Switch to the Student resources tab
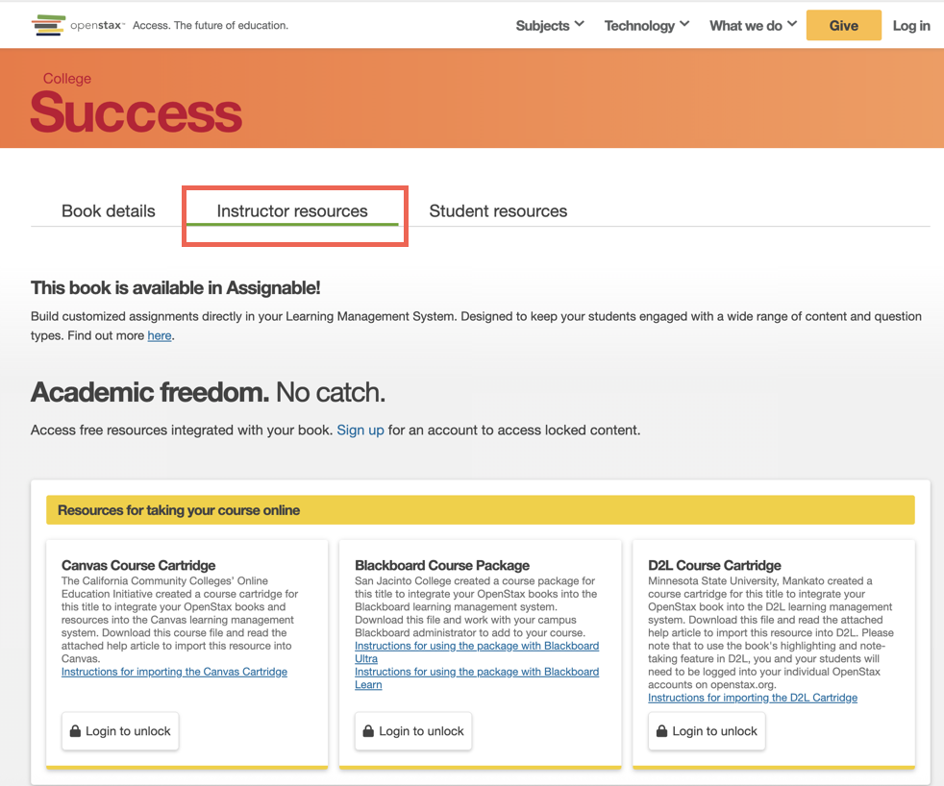 coord(498,210)
